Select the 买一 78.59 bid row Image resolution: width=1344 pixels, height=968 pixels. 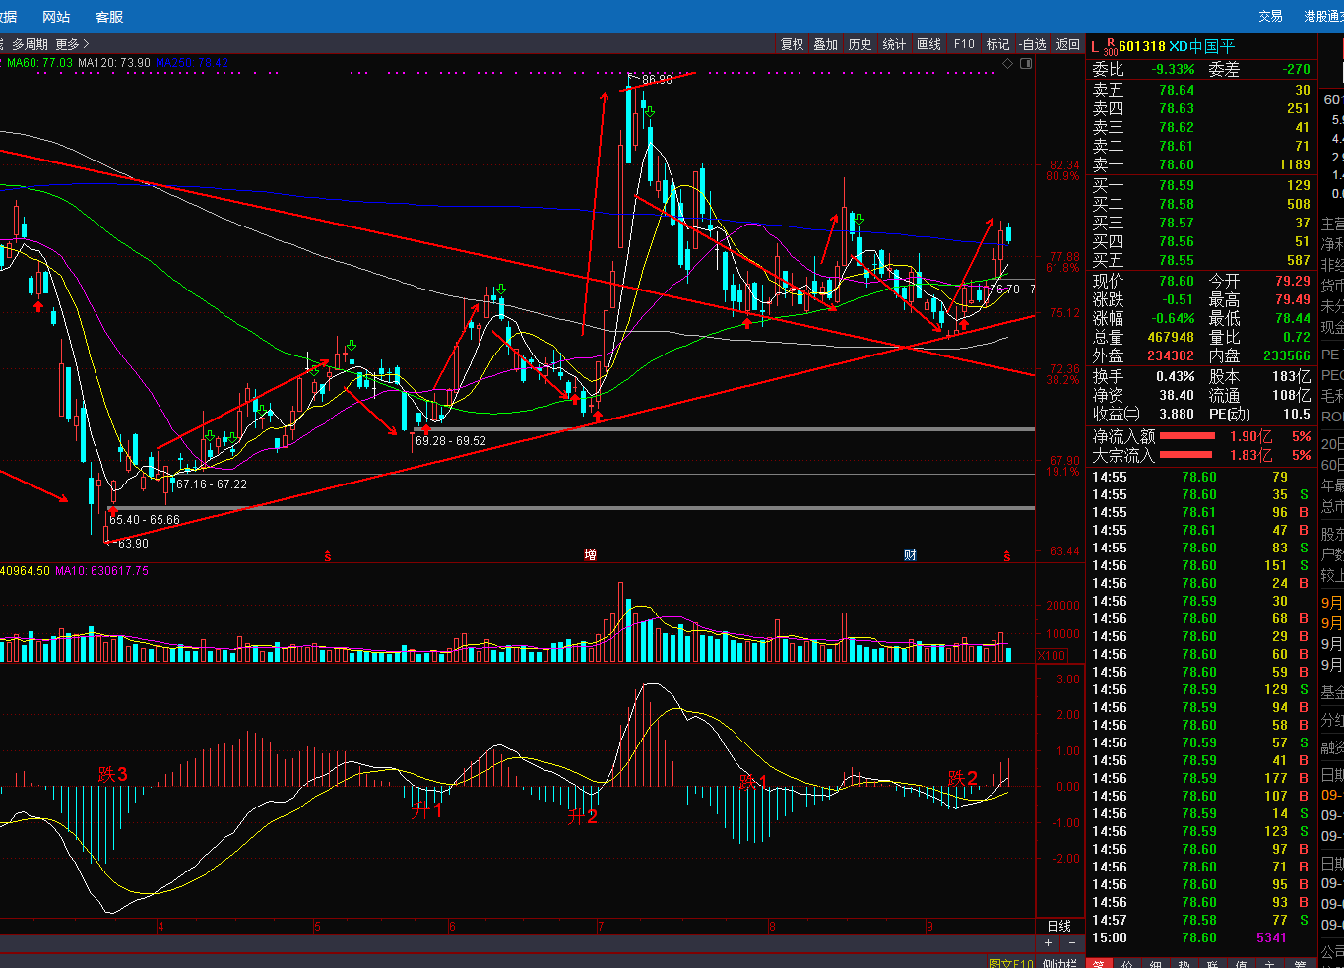pos(1201,185)
